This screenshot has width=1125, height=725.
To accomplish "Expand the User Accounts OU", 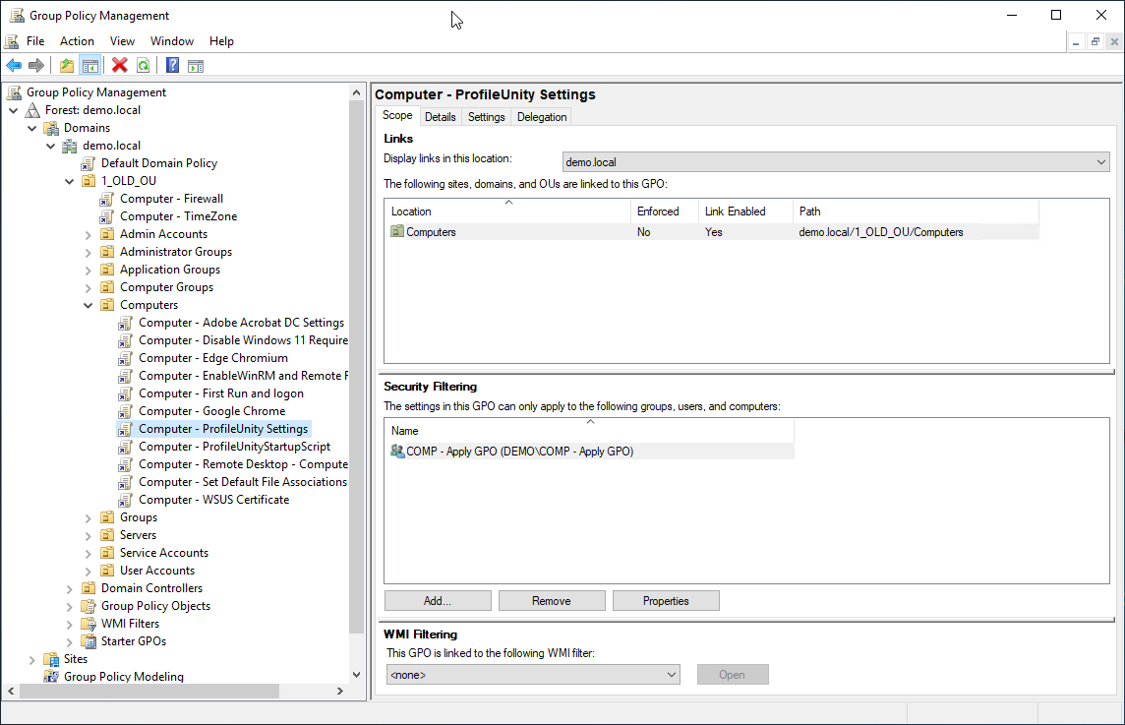I will pyautogui.click(x=89, y=572).
